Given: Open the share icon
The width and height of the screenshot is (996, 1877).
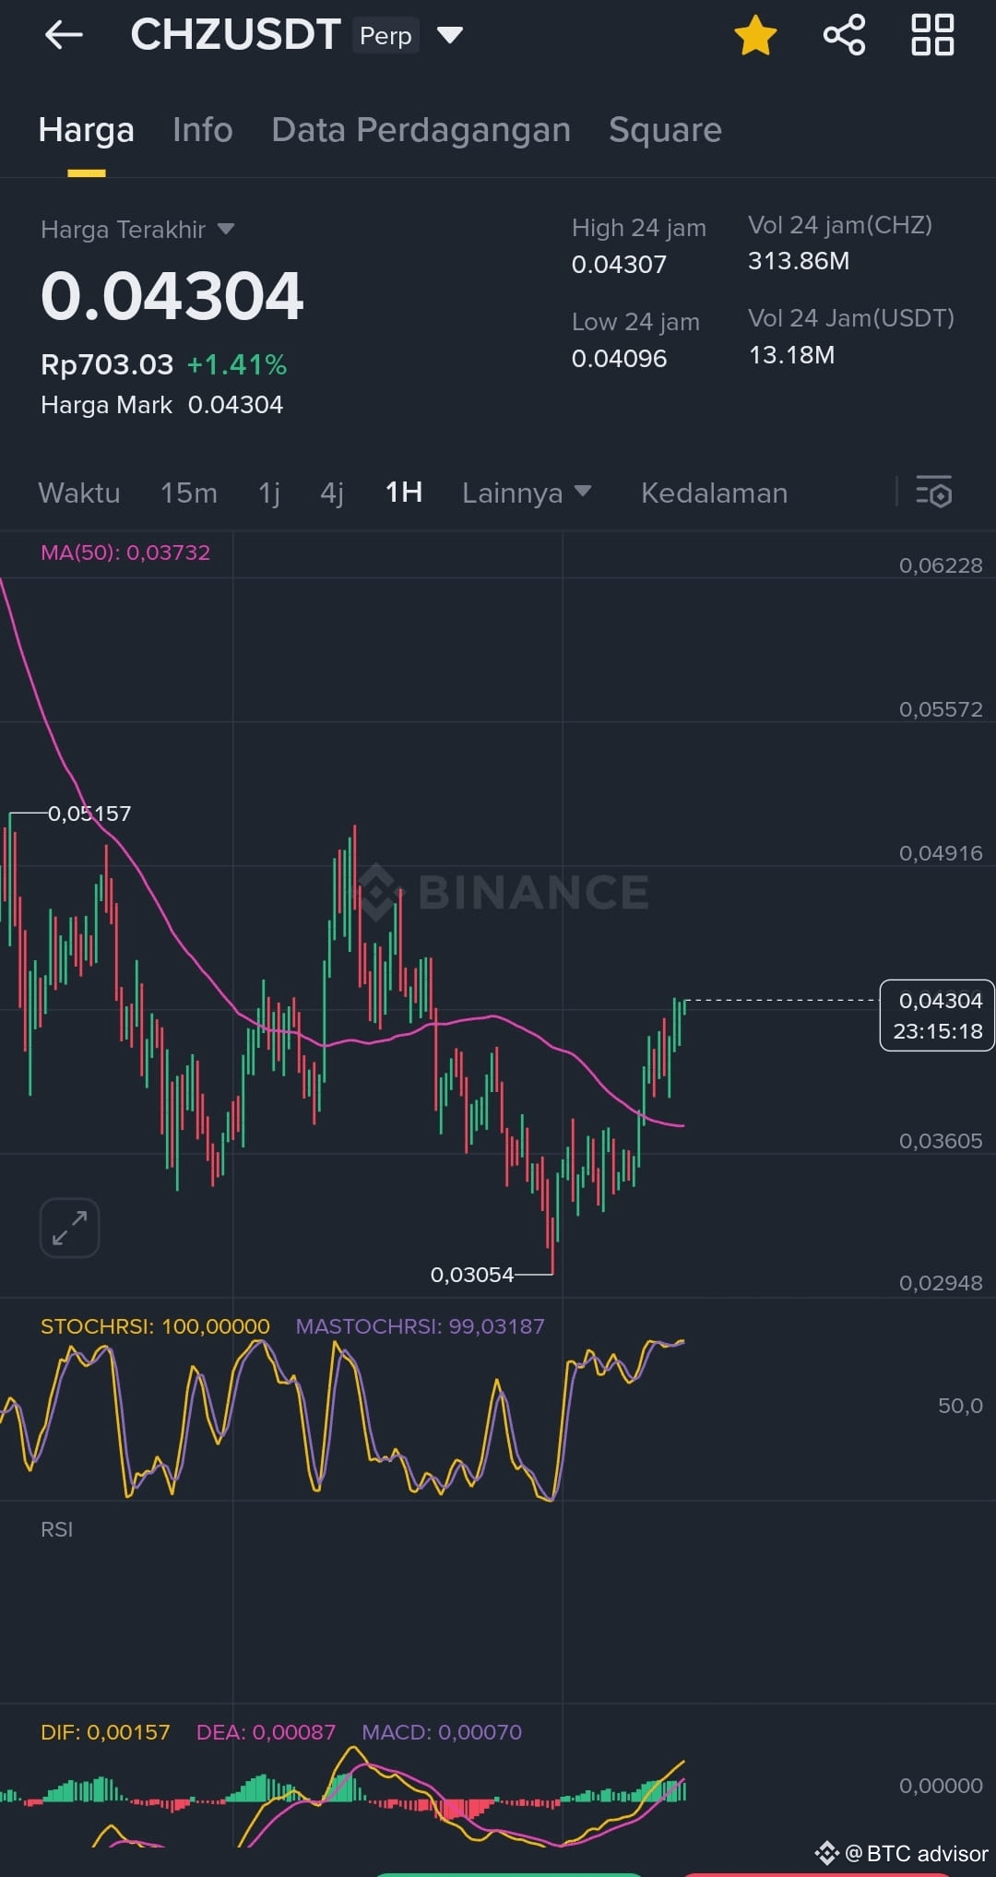Looking at the screenshot, I should coord(844,35).
